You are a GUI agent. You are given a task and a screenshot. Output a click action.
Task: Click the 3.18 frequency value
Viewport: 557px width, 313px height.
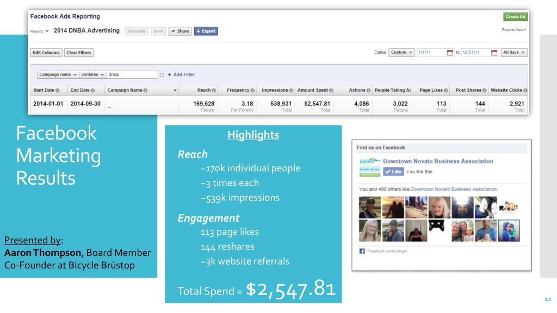click(247, 104)
